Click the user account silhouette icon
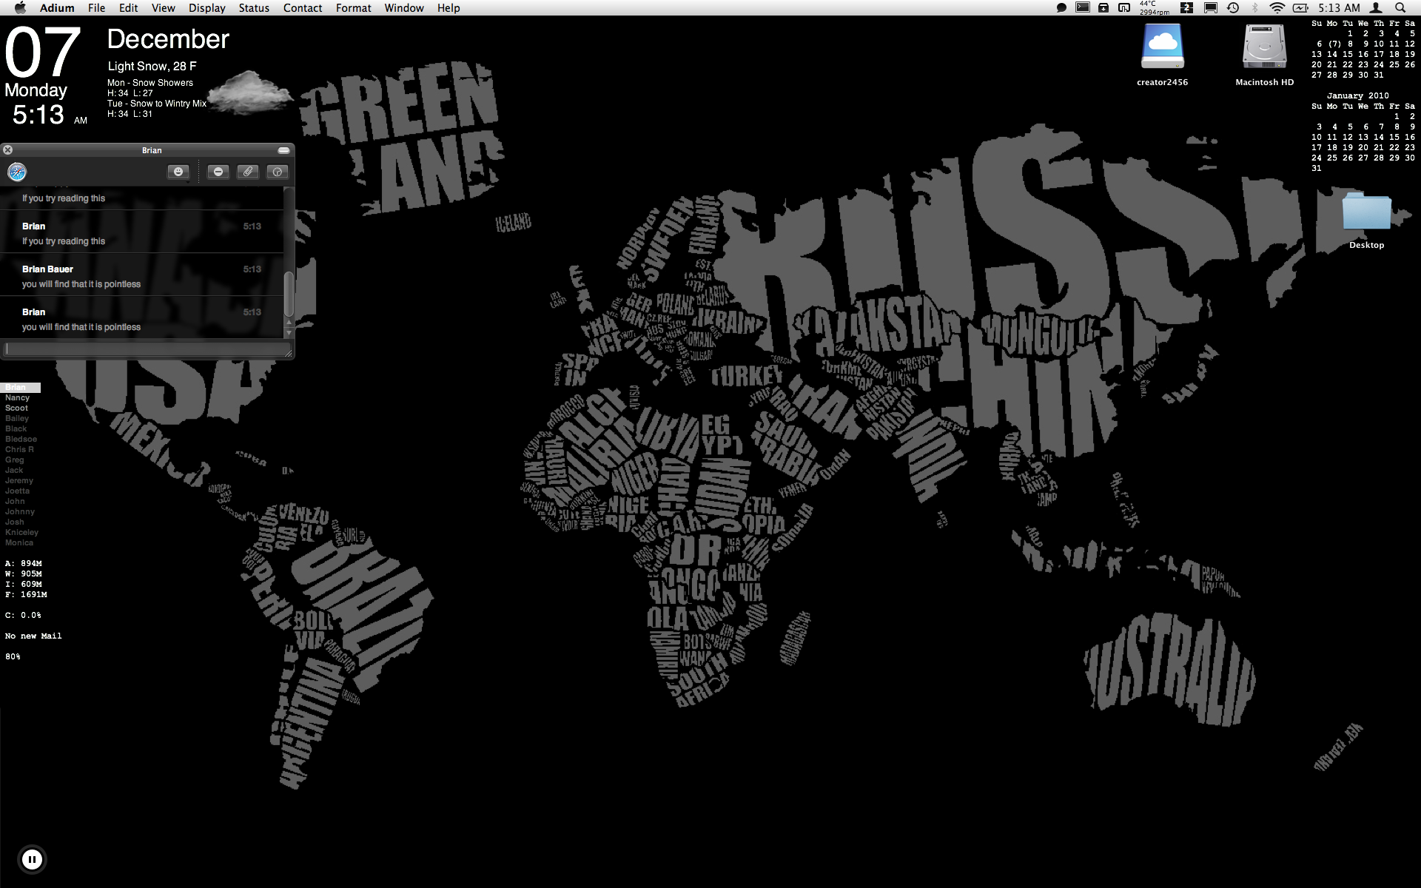Image resolution: width=1421 pixels, height=888 pixels. (1376, 7)
